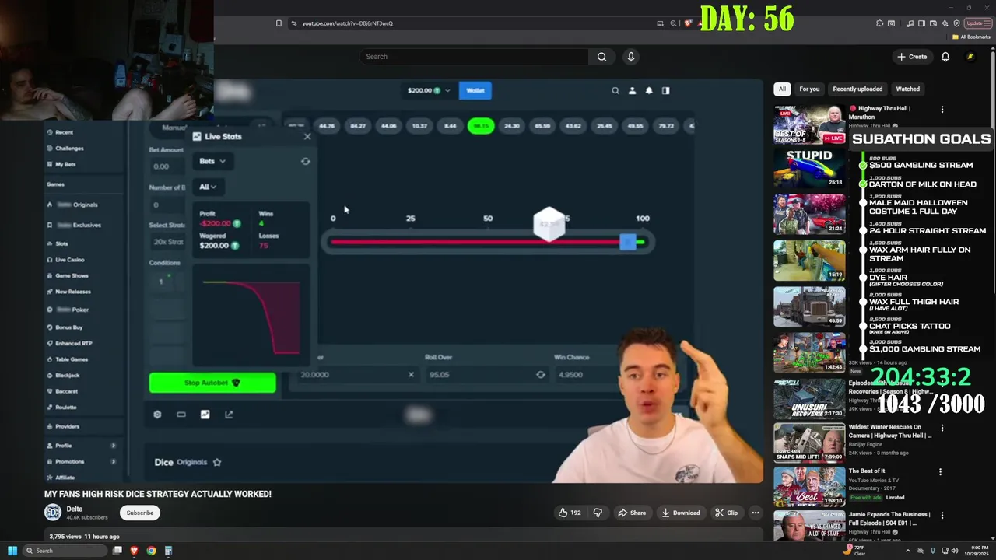
Task: Click the screenshot icon next to Extensions
Action: pyautogui.click(x=891, y=23)
